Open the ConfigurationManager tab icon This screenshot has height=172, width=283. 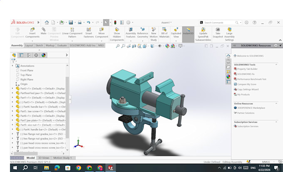[29, 55]
